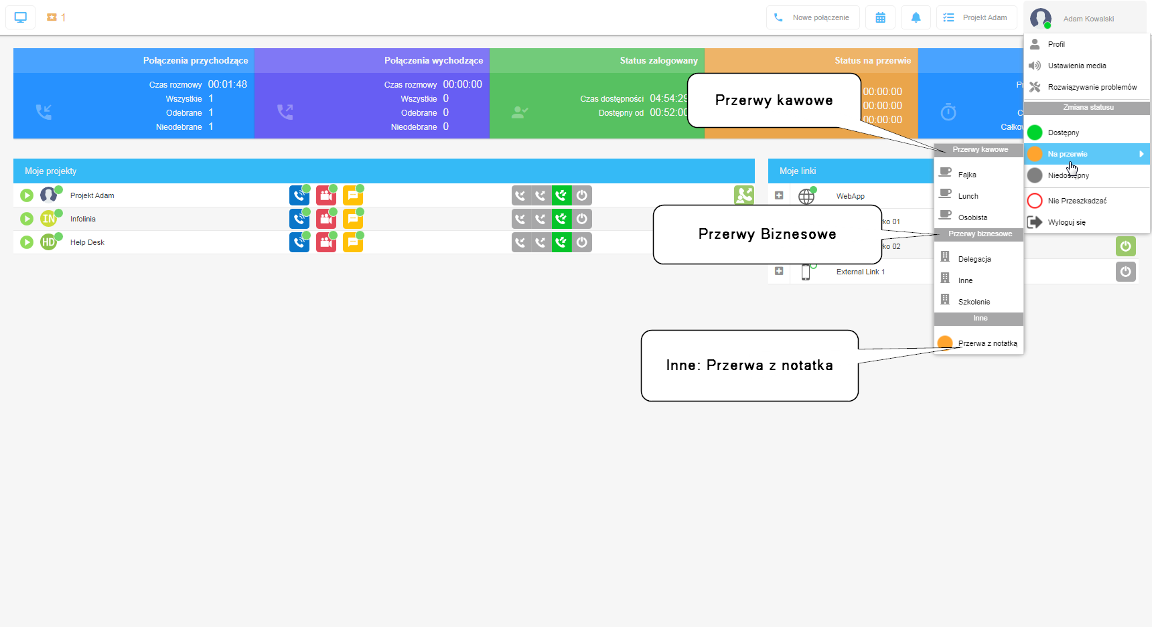The width and height of the screenshot is (1152, 627).
Task: Click the Infolinia project name
Action: (83, 219)
